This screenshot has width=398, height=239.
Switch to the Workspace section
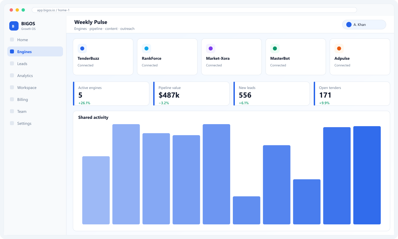(35, 87)
